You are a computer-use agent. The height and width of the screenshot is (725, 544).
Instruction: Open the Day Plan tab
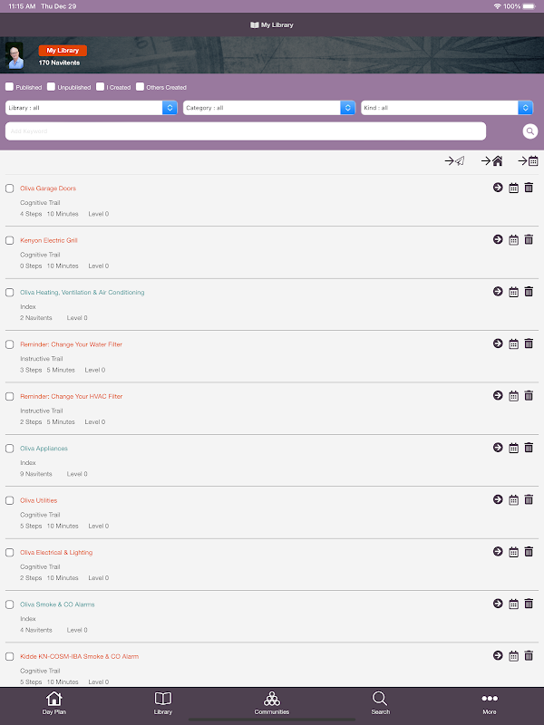coord(54,703)
